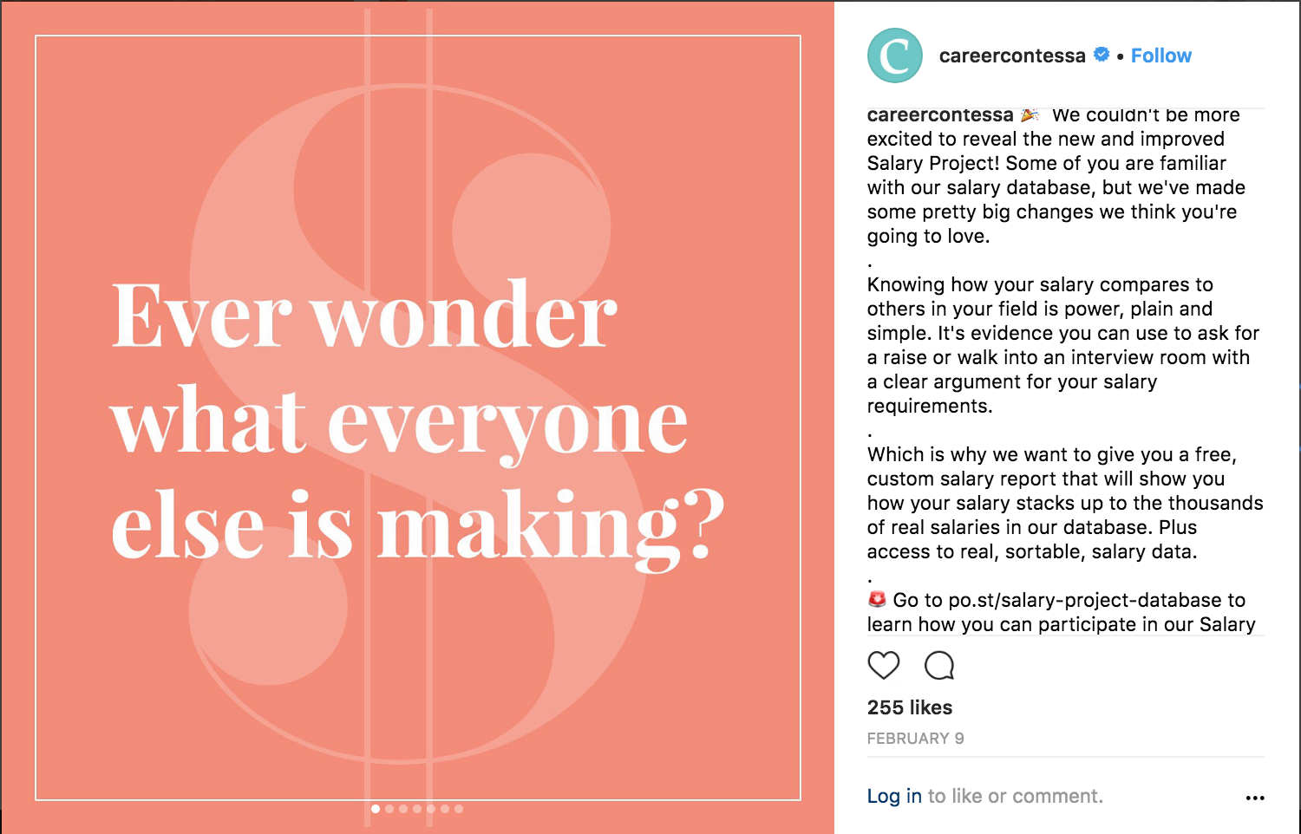Click the bold careercontessa name above the caption
Image resolution: width=1301 pixels, height=834 pixels.
click(940, 114)
